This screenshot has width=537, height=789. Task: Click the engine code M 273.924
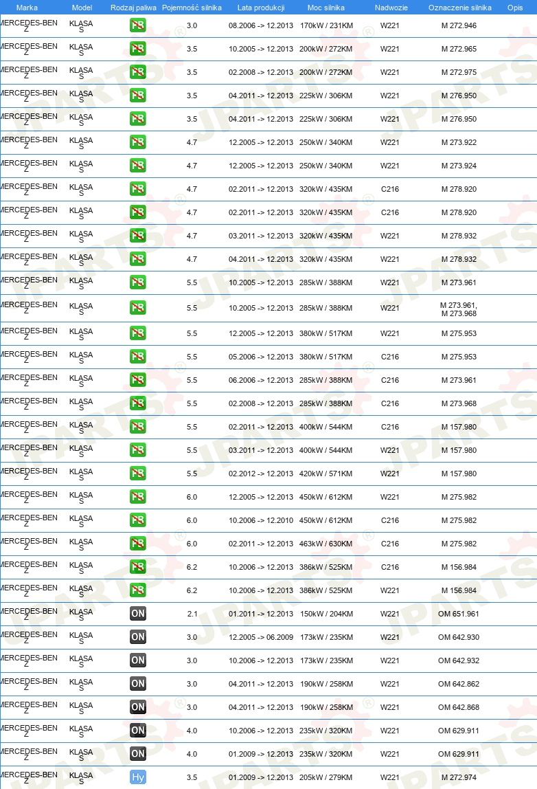pyautogui.click(x=459, y=166)
